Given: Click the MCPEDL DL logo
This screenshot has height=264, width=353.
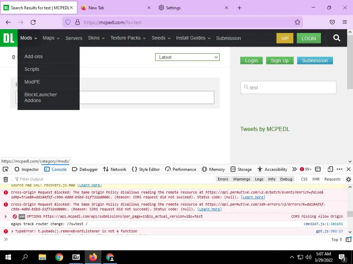Looking at the screenshot, I should pos(9,38).
